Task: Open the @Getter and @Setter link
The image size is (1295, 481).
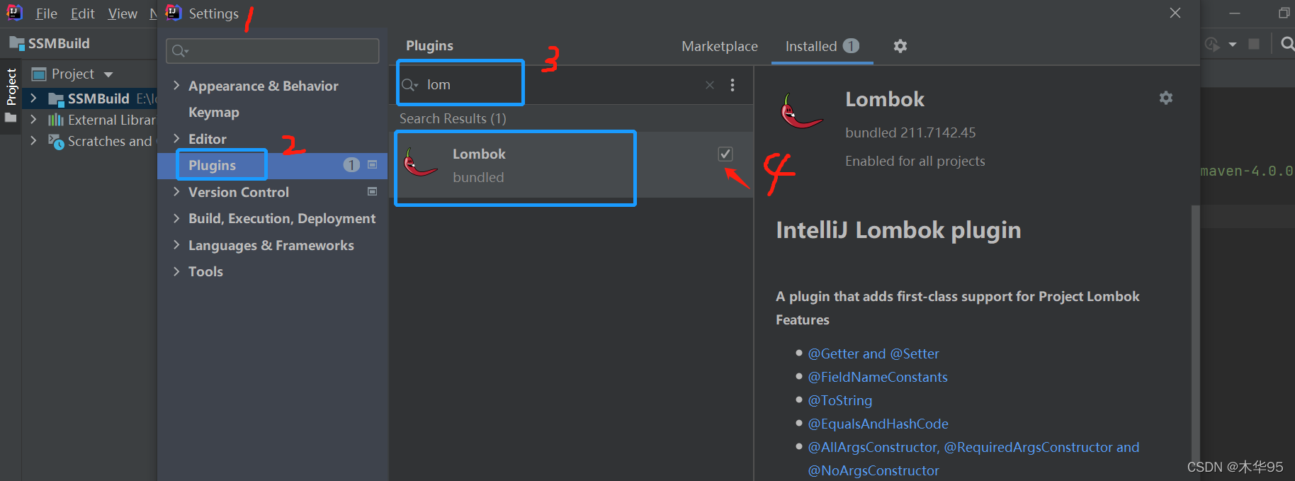Action: coord(873,353)
